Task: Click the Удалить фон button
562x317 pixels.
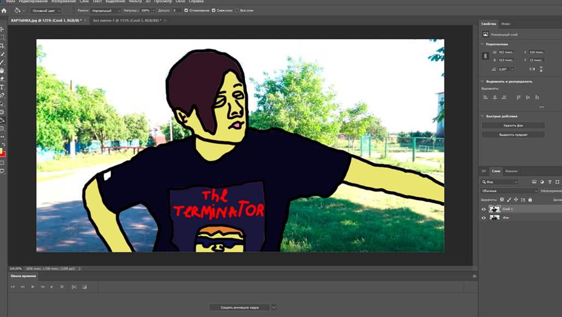Action: click(513, 126)
